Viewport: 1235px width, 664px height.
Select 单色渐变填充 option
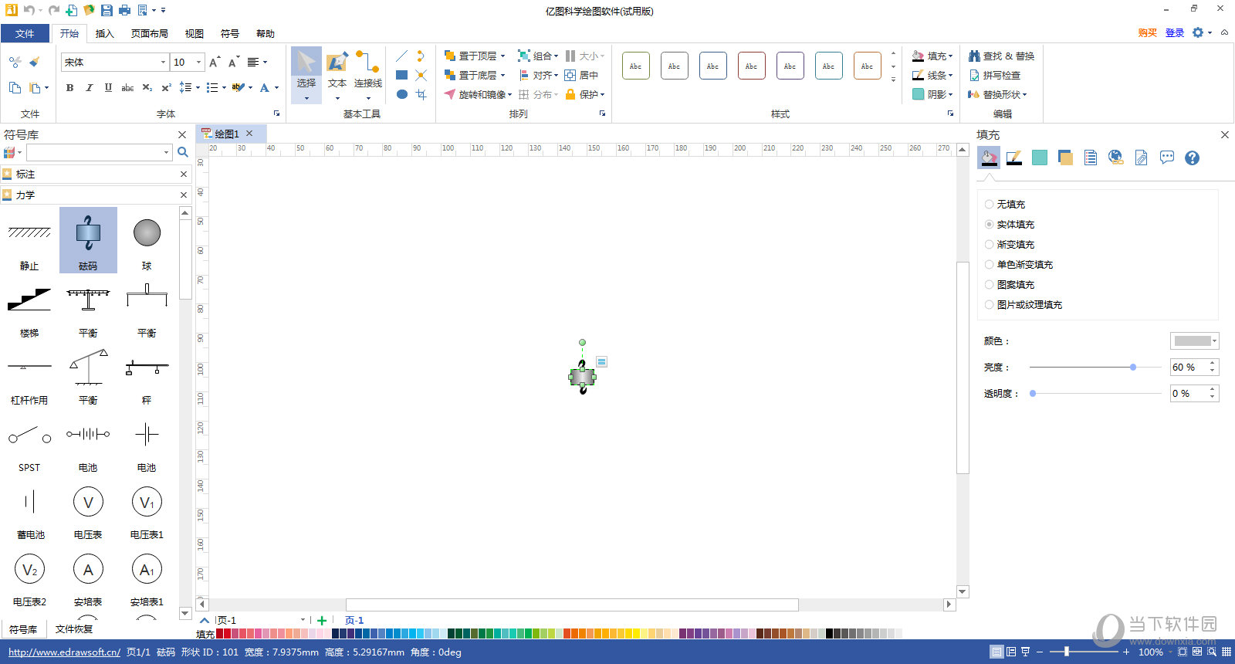[1018, 265]
